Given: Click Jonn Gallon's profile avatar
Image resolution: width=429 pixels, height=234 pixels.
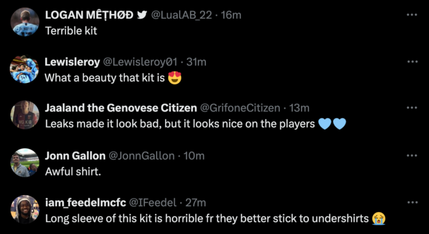Looking at the screenshot, I should 25,162.
